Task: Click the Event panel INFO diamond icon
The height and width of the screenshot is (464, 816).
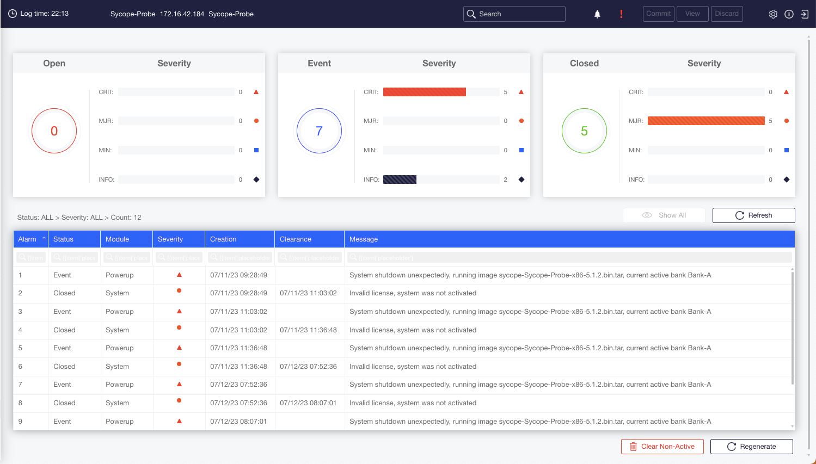Action: click(x=521, y=180)
